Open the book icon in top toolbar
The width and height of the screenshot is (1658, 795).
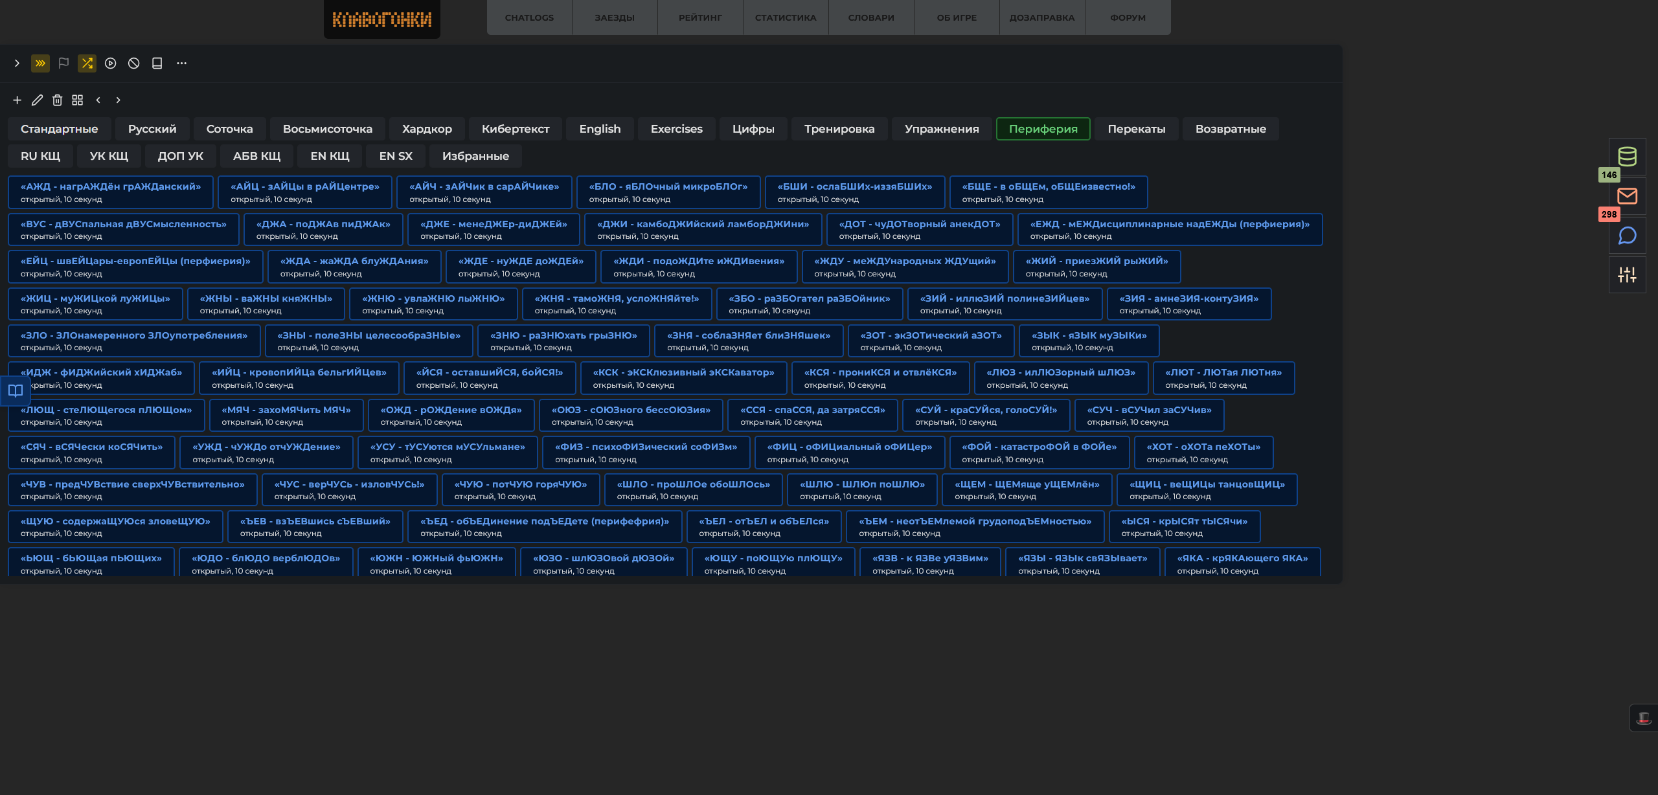tap(157, 63)
